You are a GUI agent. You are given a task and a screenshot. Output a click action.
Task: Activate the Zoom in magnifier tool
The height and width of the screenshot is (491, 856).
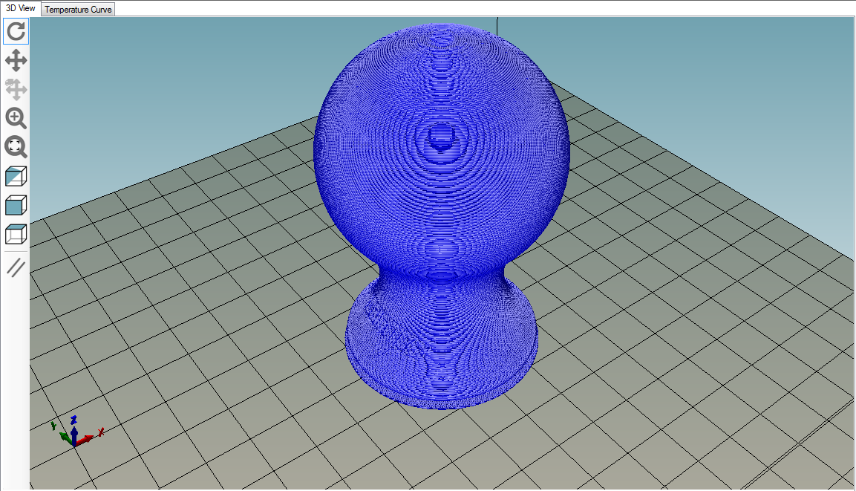coord(16,118)
